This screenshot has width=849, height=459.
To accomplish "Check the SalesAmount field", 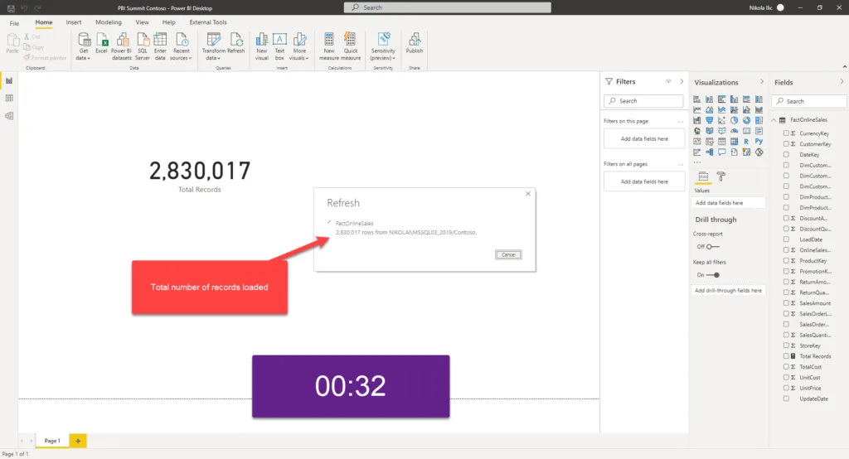I will (x=786, y=303).
